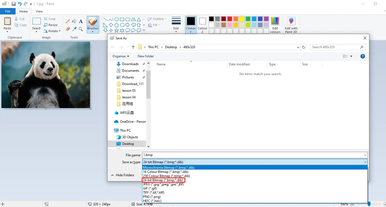Viewport: 386px width, 207px height.
Task: Open the Resize dialog from the ribbon
Action: tap(51, 25)
